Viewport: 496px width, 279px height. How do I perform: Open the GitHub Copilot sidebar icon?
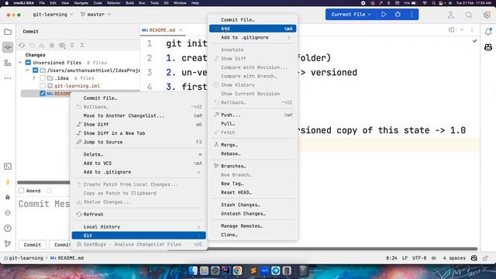pos(488,47)
